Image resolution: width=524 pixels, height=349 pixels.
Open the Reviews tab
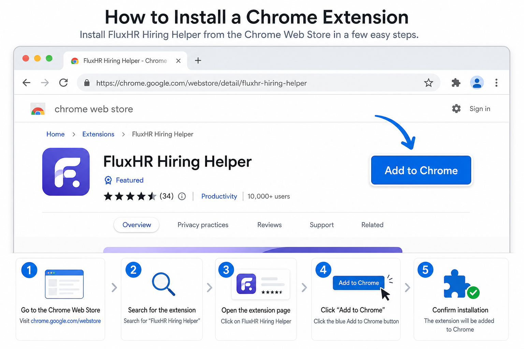tap(270, 225)
